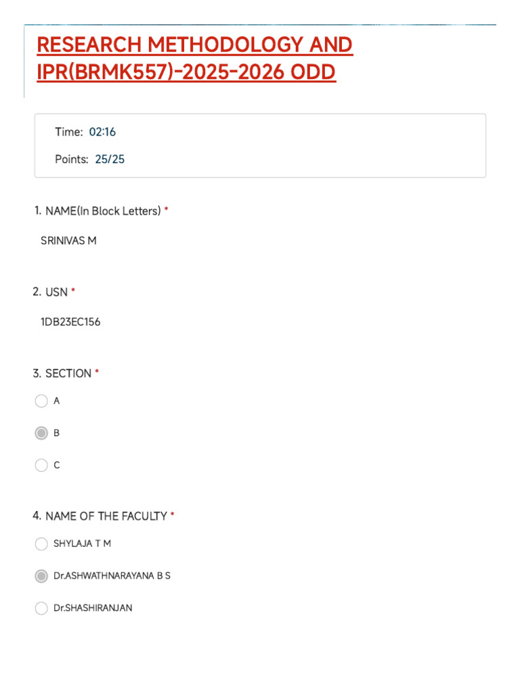Click the SRINIVAS M name answer field
Image resolution: width=520 pixels, height=693 pixels.
(x=68, y=240)
